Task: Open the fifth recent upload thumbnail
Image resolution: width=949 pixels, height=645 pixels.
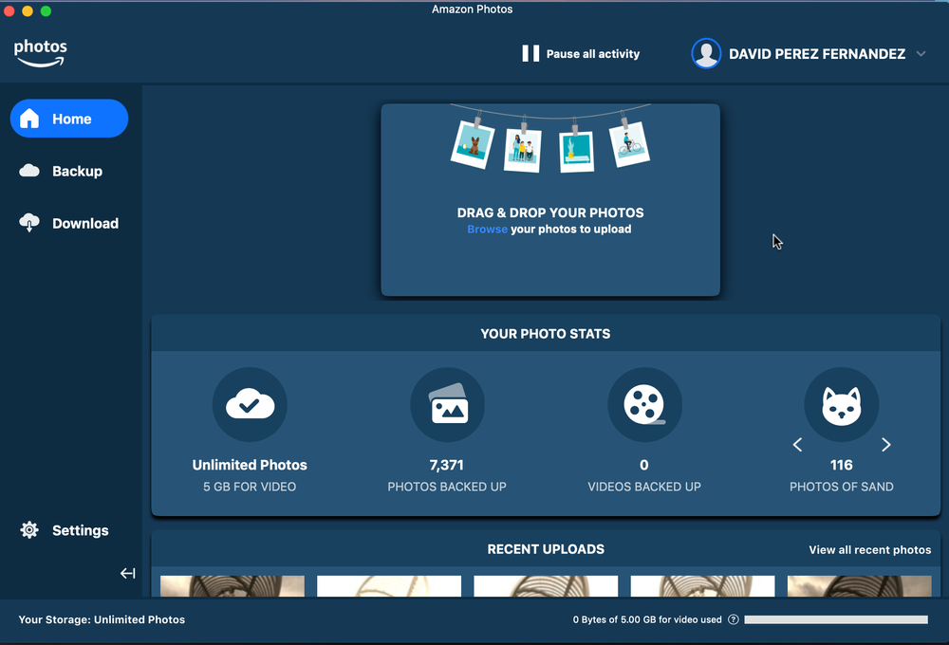Action: [x=860, y=585]
